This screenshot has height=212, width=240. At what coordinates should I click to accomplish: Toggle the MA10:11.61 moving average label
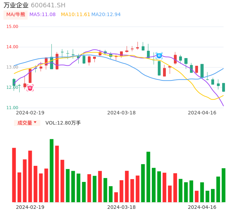point(75,15)
